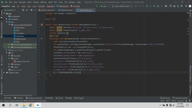Image resolution: width=192 pixels, height=108 pixels.
Task: Expand the mipmap folder
Action: (x=9, y=64)
